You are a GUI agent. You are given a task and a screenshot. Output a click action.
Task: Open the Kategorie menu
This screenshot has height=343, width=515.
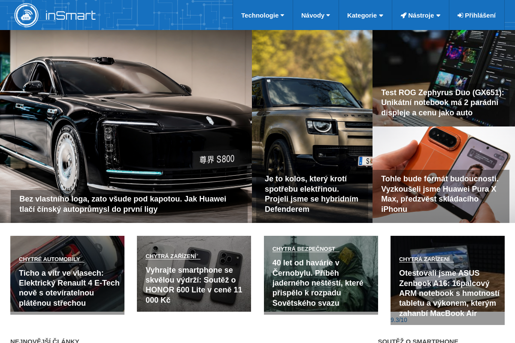[x=365, y=15]
